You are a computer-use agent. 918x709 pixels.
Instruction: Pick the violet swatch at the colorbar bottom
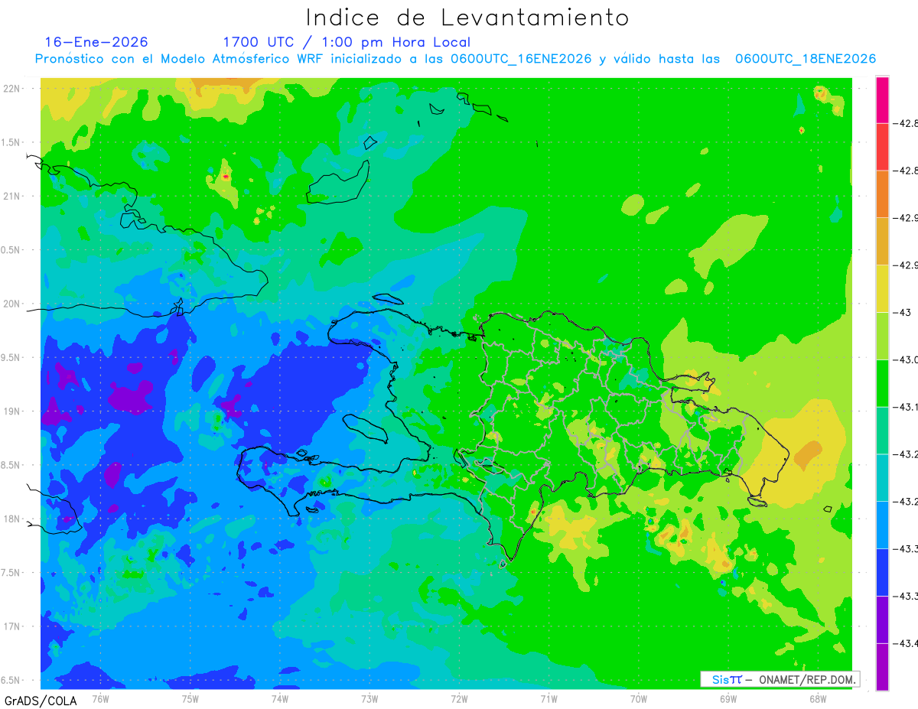[x=882, y=667]
